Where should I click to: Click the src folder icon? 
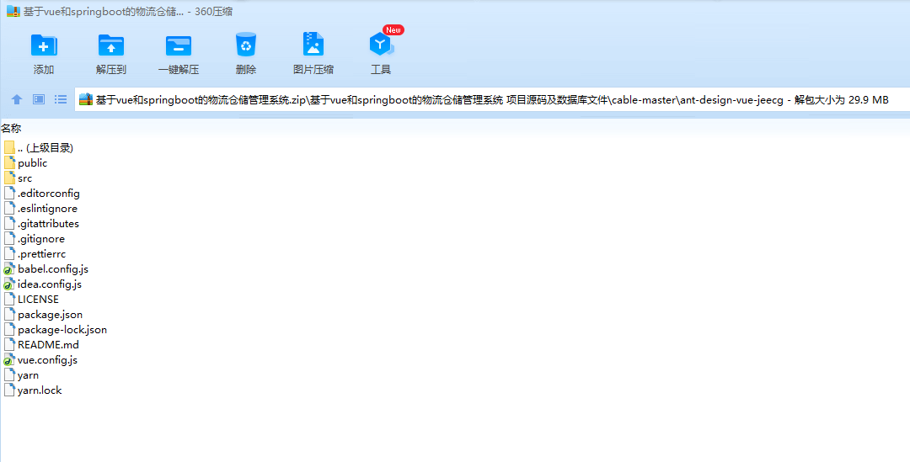[9, 178]
